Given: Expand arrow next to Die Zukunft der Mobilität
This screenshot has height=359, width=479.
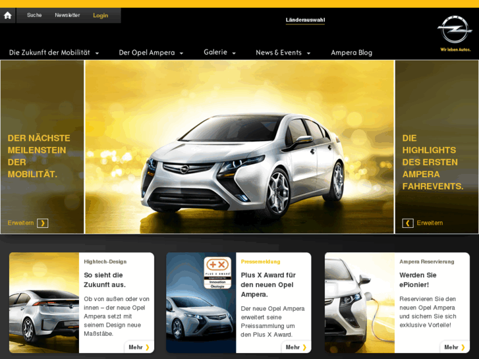Looking at the screenshot, I should [x=97, y=53].
